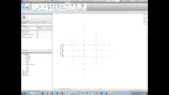Switch to the Create ribbon tab
Viewport: 169px width, 95px height.
[x=27, y=3]
